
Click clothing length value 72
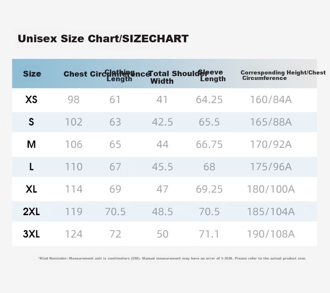115,234
